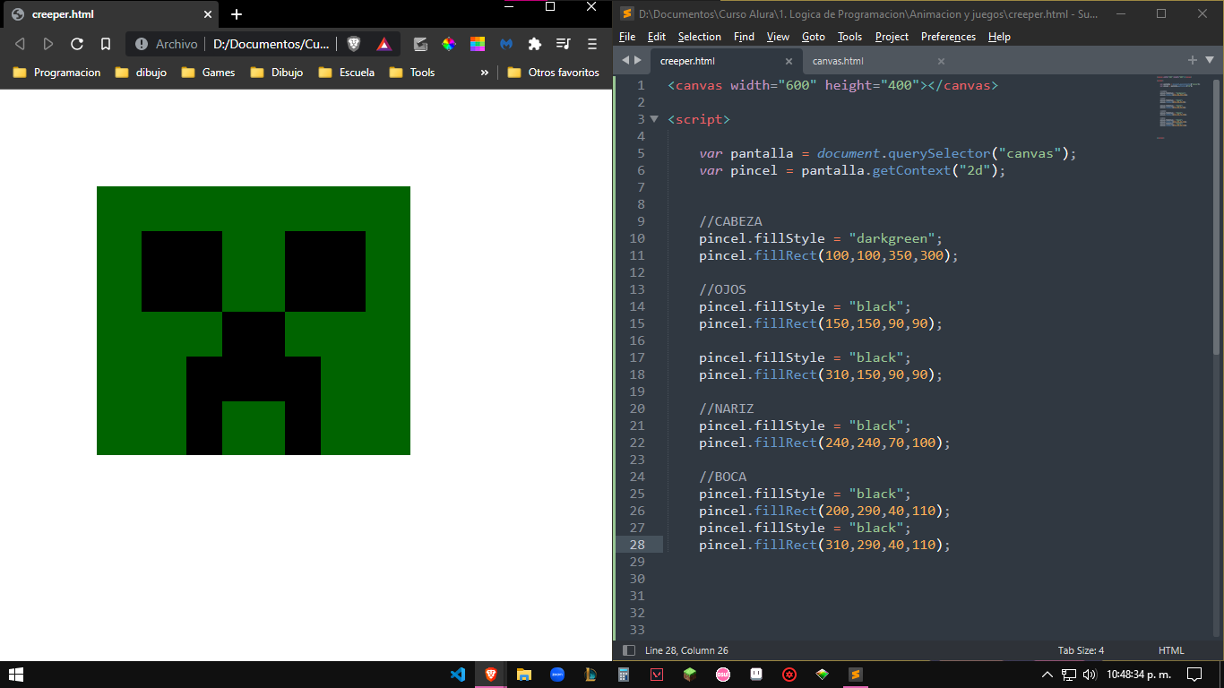
Task: Click the //BOCA comment line
Action: pyautogui.click(x=722, y=477)
